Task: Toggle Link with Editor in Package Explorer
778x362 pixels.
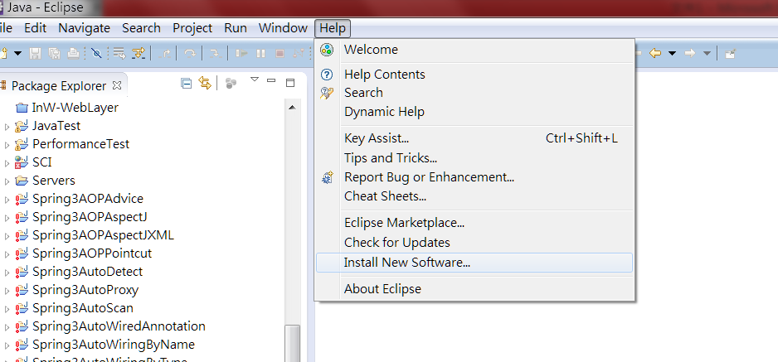Action: 204,83
